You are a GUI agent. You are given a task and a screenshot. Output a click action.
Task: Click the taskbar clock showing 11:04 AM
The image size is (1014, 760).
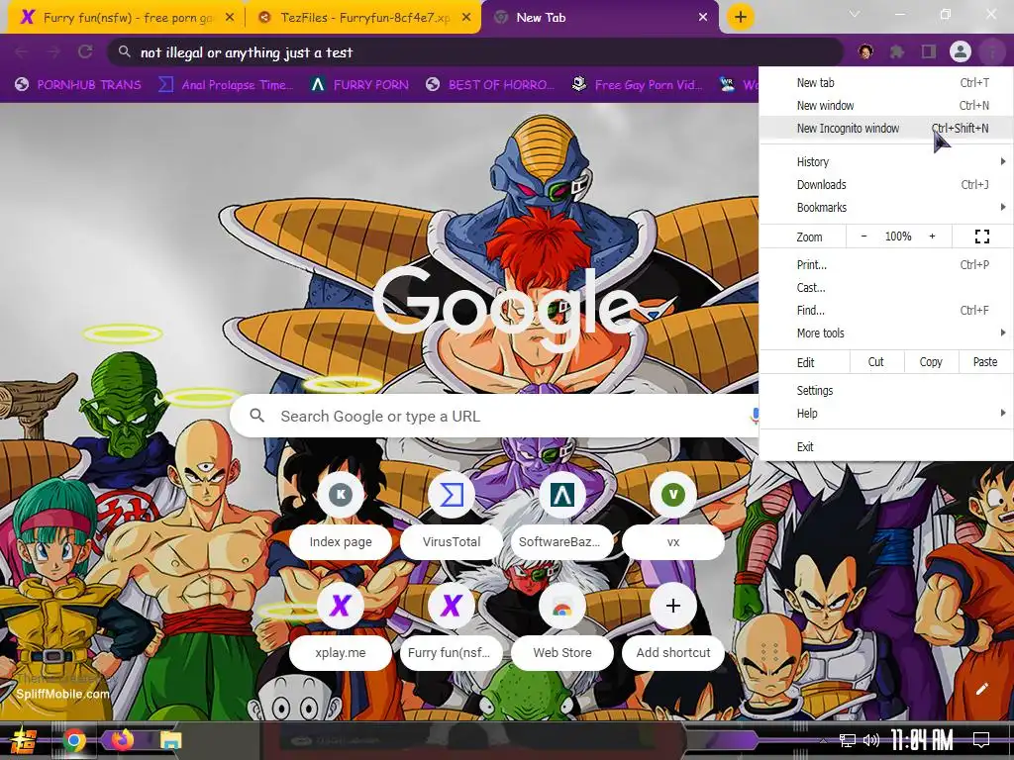pyautogui.click(x=922, y=740)
